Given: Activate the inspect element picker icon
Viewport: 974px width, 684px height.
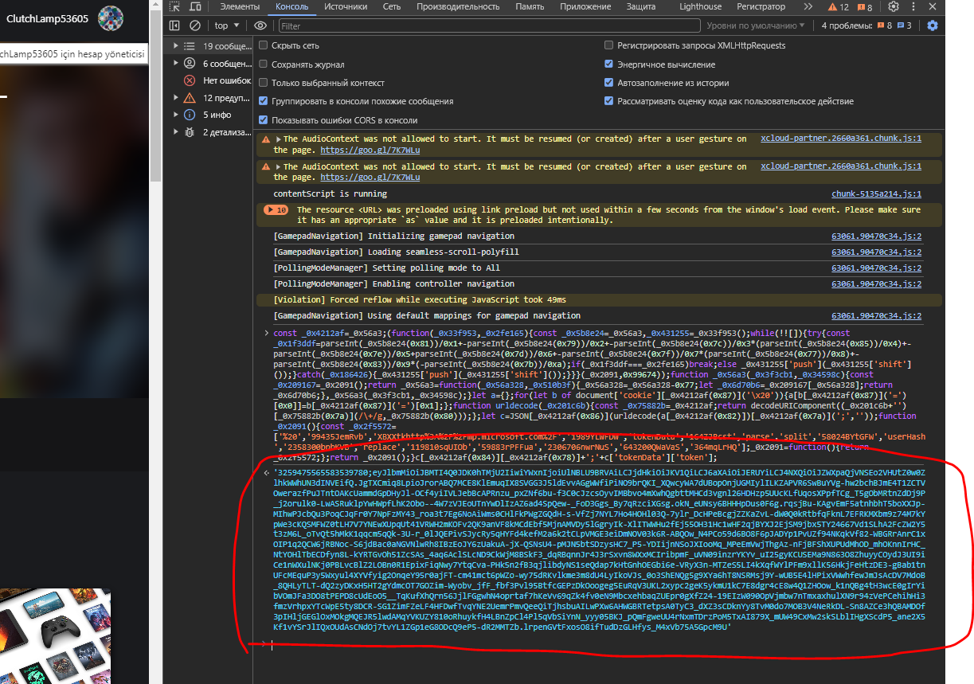Looking at the screenshot, I should pos(174,7).
